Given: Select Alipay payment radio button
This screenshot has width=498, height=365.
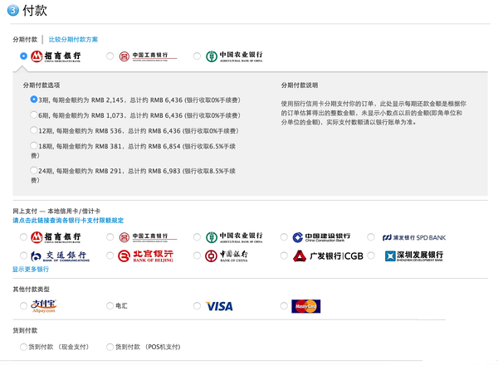Looking at the screenshot, I should 23,306.
